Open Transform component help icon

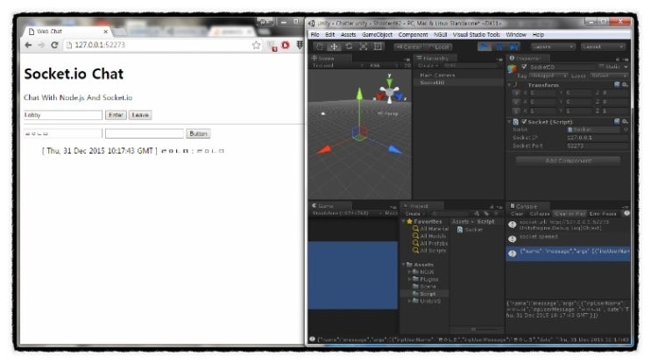coord(617,85)
